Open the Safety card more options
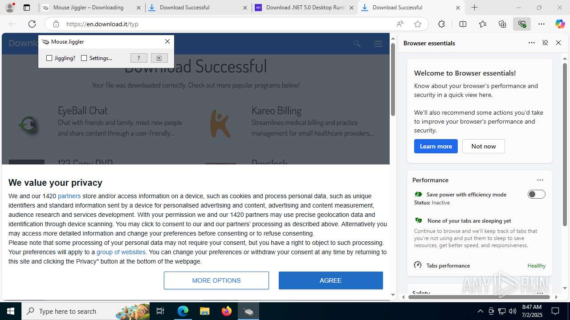 (540, 293)
